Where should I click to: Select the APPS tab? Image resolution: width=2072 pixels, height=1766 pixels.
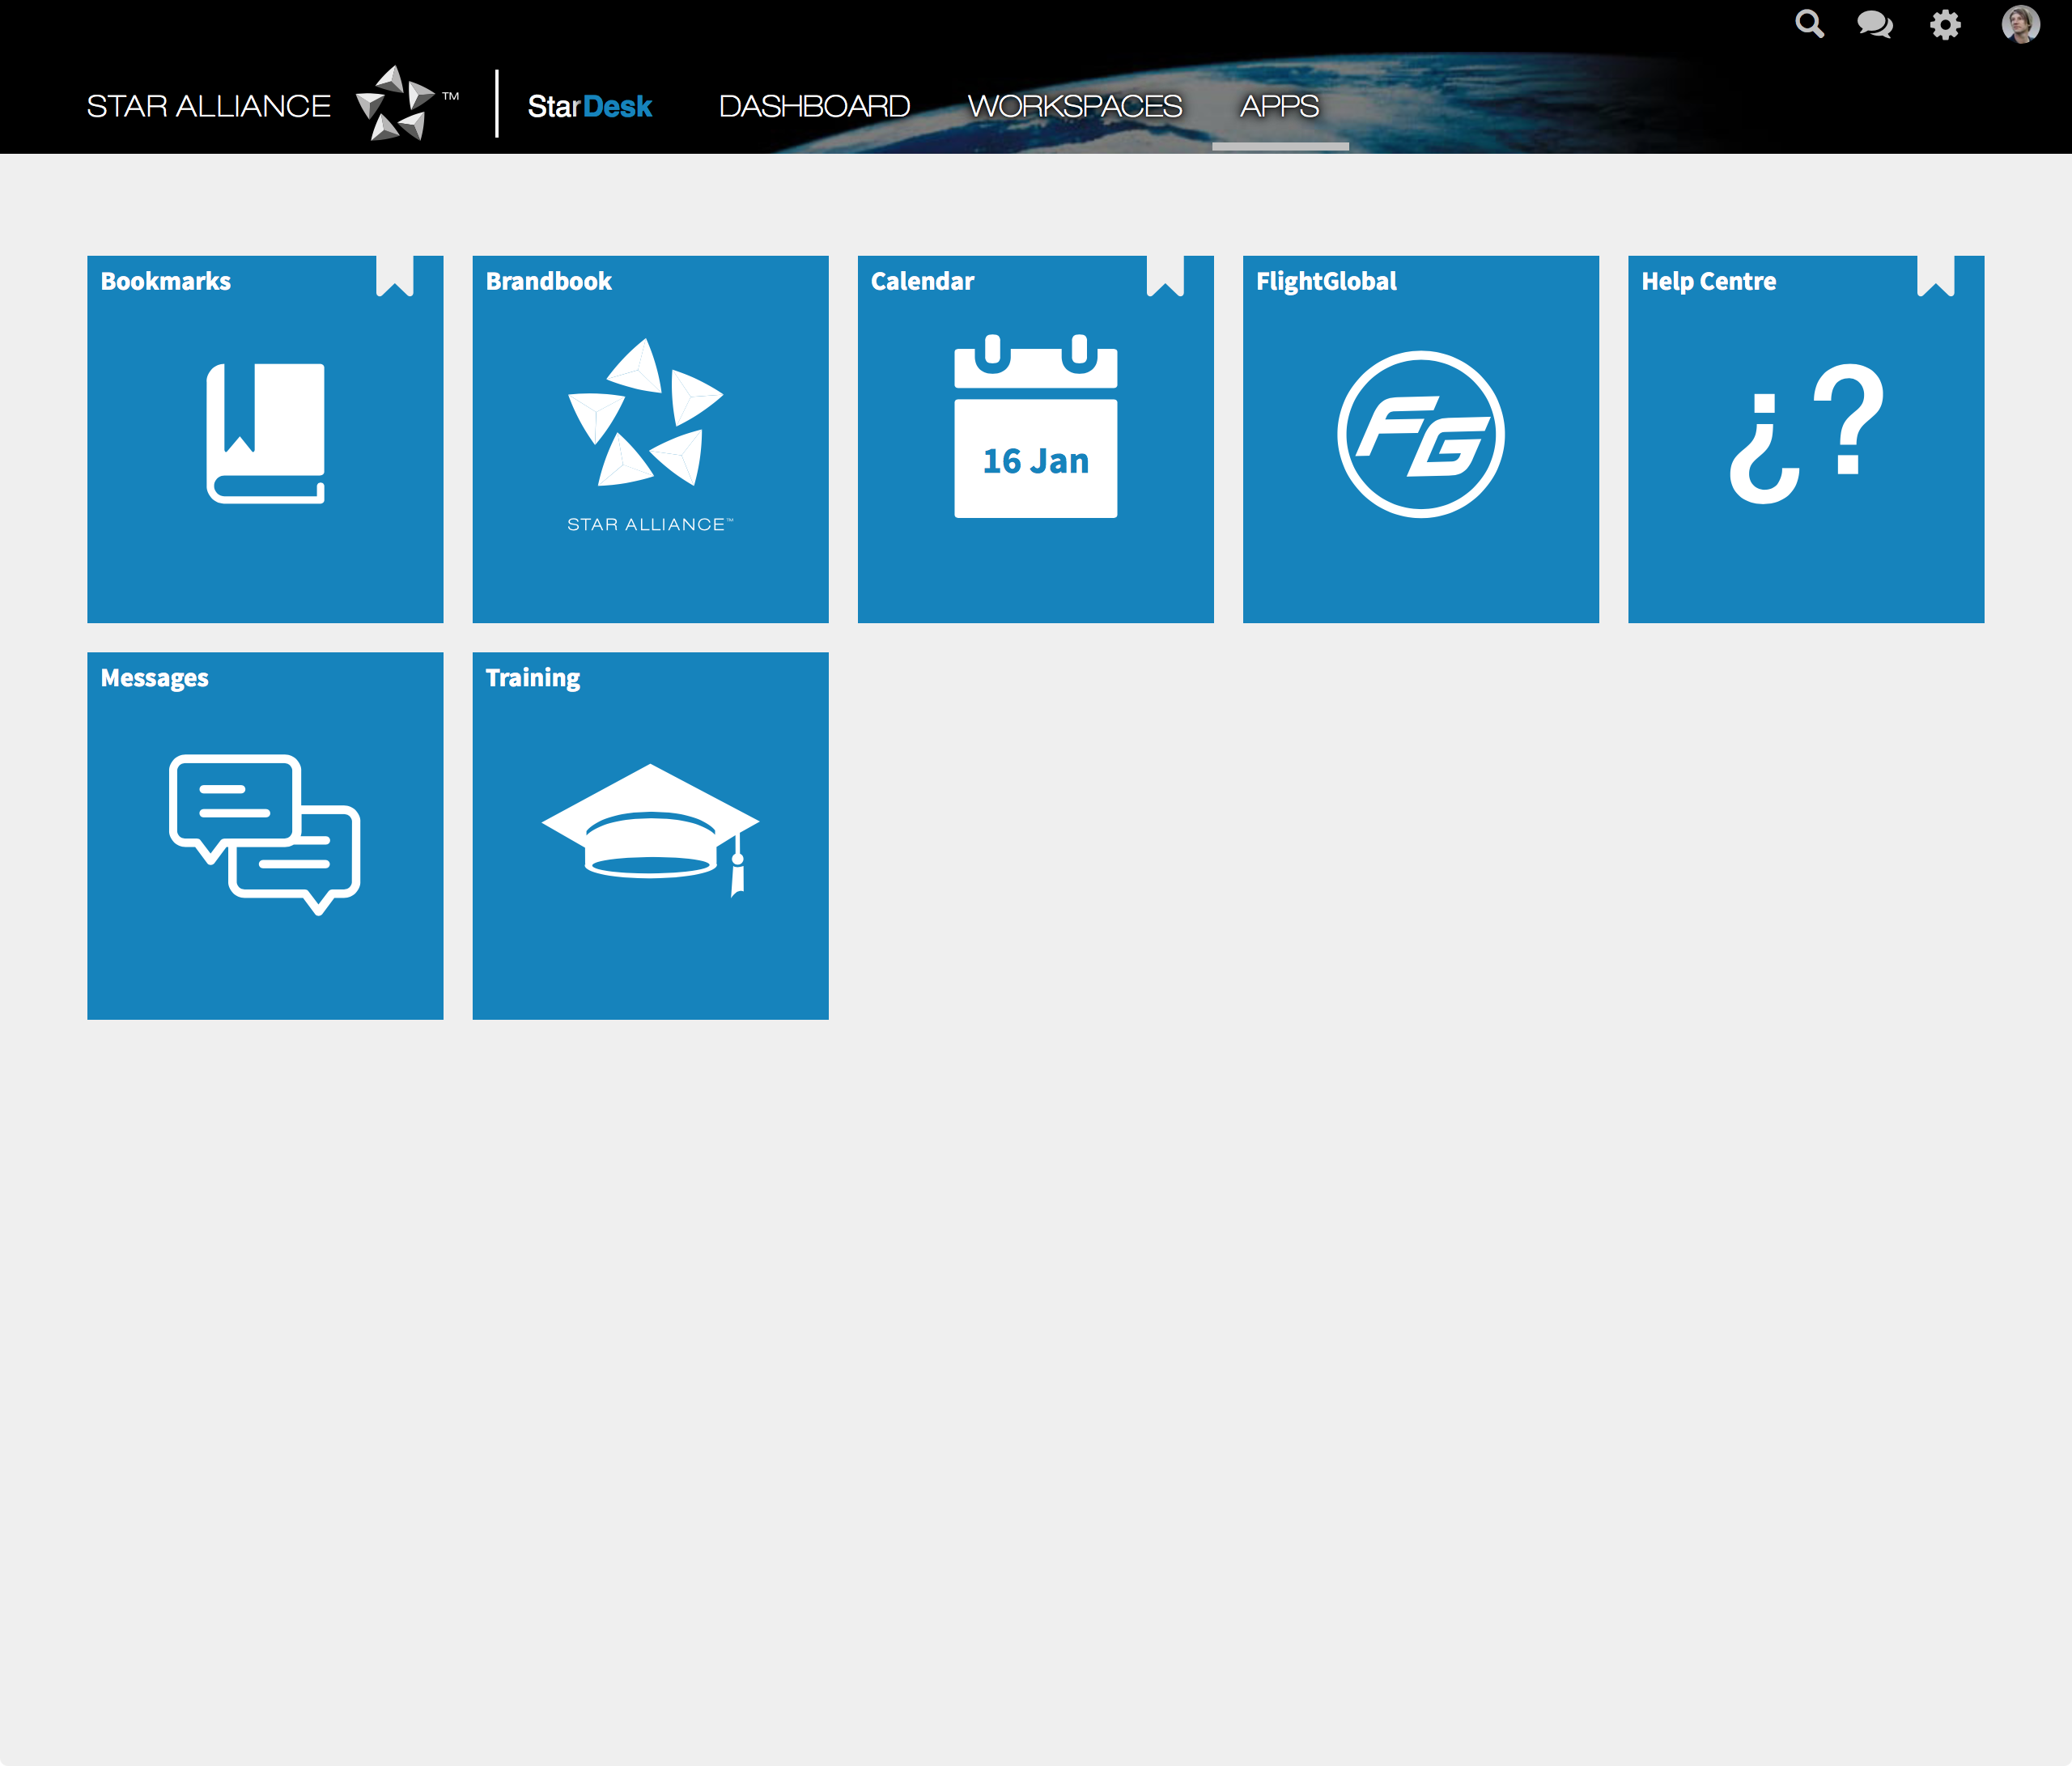click(x=1279, y=106)
